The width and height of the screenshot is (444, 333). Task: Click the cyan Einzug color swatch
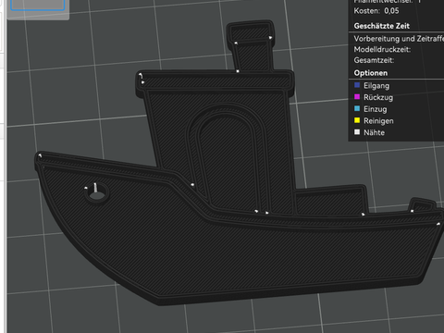(357, 108)
